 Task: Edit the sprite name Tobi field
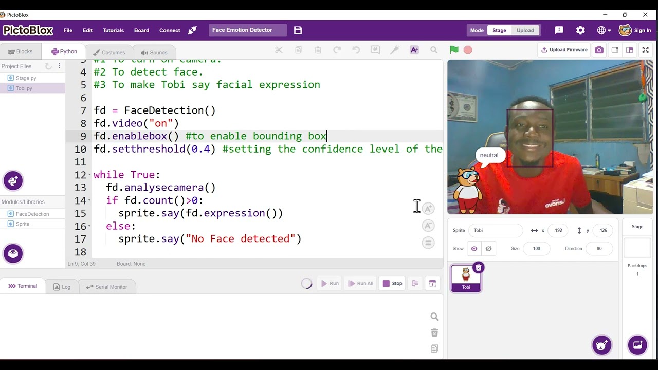496,230
